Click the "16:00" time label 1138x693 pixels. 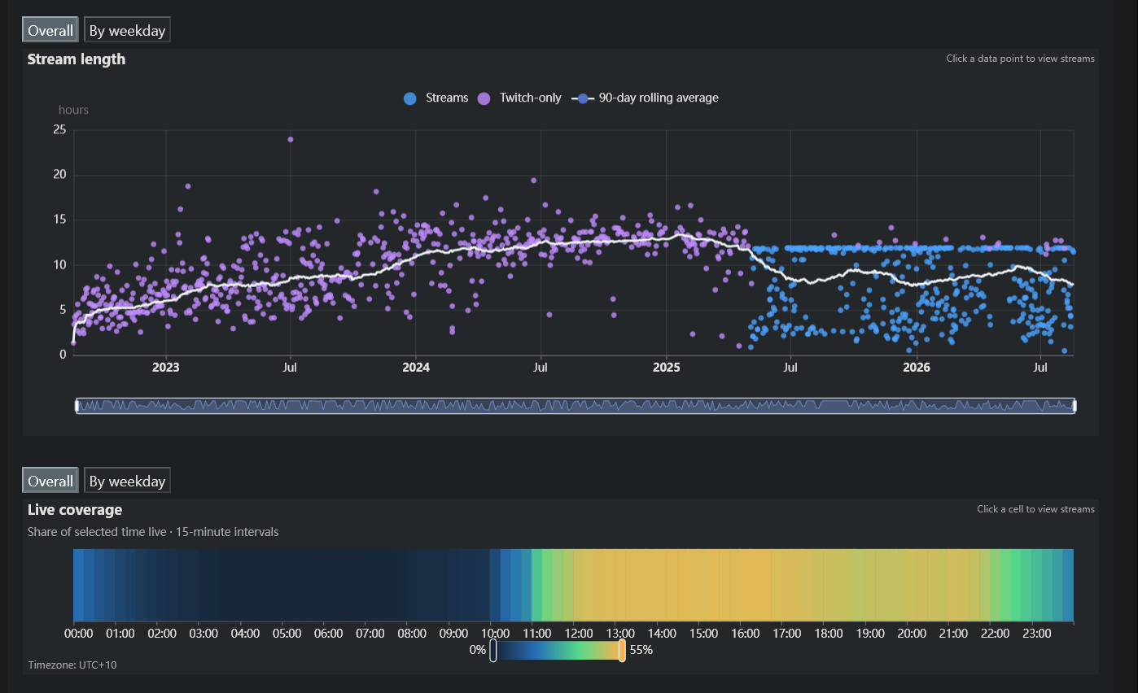click(x=746, y=634)
